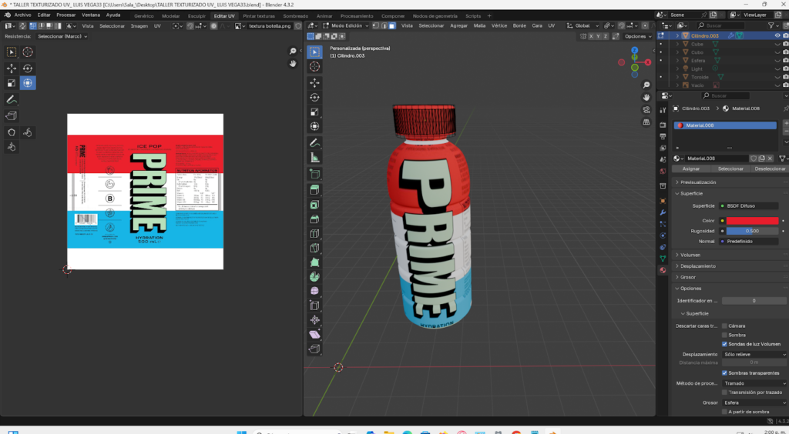Select the Pinch tool in UV editor
The image size is (789, 434).
coord(11,147)
